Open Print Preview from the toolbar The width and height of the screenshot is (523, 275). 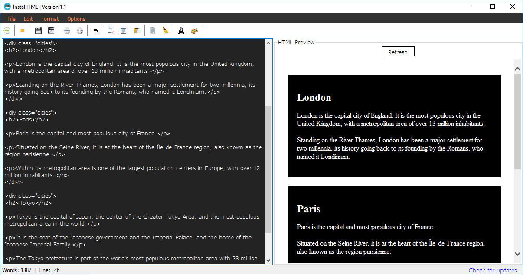pos(80,30)
